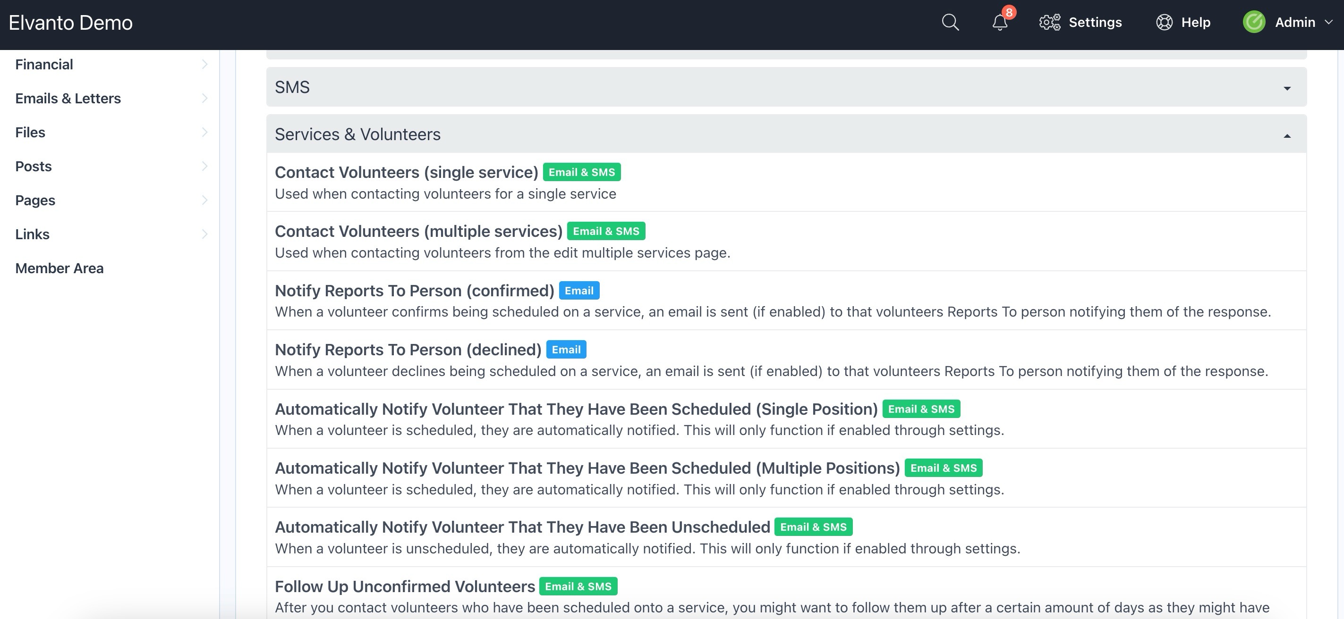Viewport: 1344px width, 619px height.
Task: Open Follow Up Unconfirmed Volunteers template
Action: (x=405, y=586)
